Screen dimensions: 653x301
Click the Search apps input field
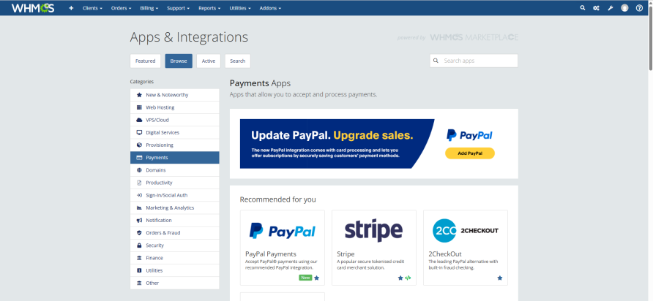[x=477, y=61]
